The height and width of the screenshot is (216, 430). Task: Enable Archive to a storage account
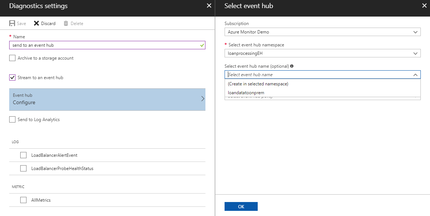[12, 58]
